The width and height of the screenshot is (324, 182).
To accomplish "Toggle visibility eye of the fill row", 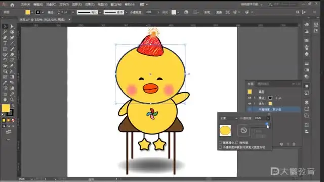I will pyautogui.click(x=250, y=103).
